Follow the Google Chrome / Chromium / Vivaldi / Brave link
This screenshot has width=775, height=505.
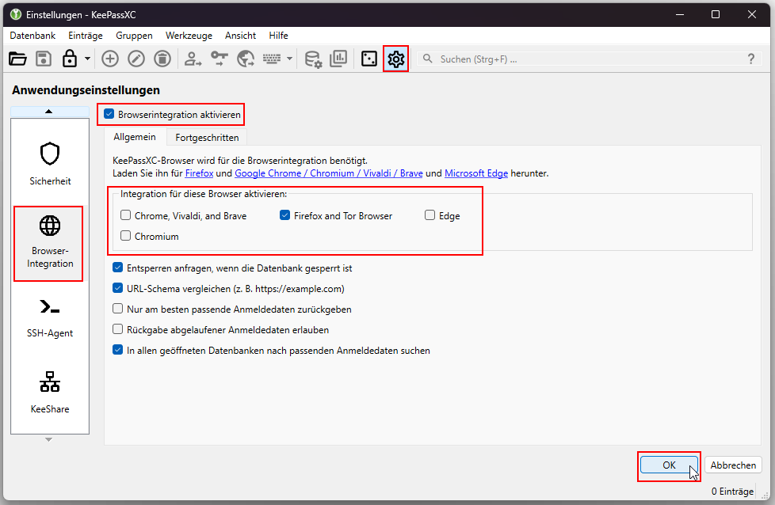[329, 173]
